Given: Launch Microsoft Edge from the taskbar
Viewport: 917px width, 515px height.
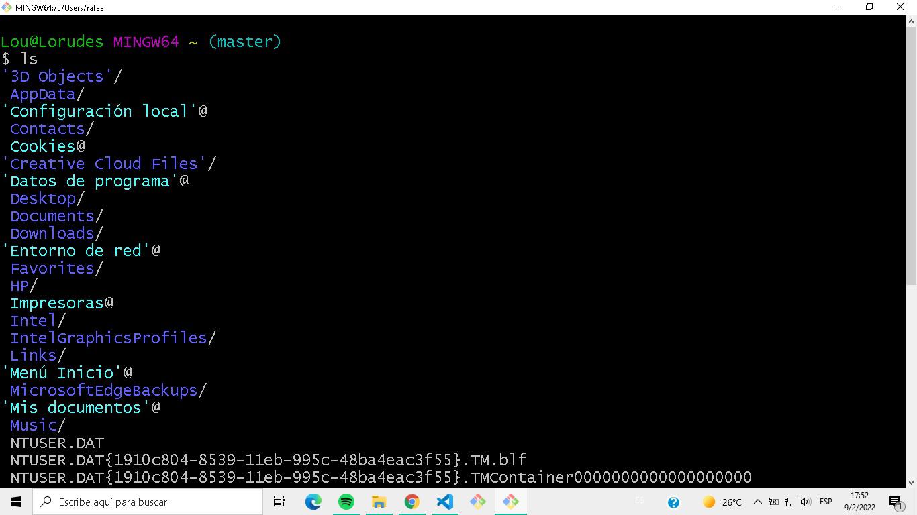Looking at the screenshot, I should (313, 502).
